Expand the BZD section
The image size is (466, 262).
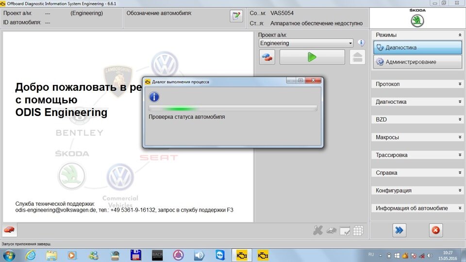click(x=417, y=119)
